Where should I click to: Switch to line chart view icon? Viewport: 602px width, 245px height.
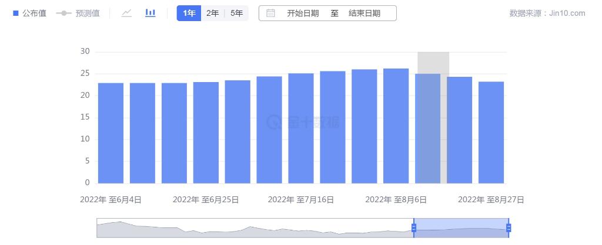click(x=126, y=13)
